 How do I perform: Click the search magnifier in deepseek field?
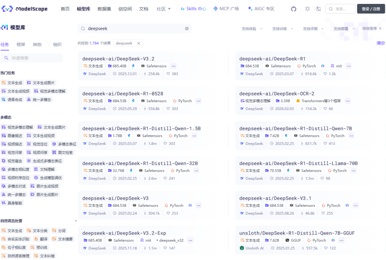[x=83, y=29]
